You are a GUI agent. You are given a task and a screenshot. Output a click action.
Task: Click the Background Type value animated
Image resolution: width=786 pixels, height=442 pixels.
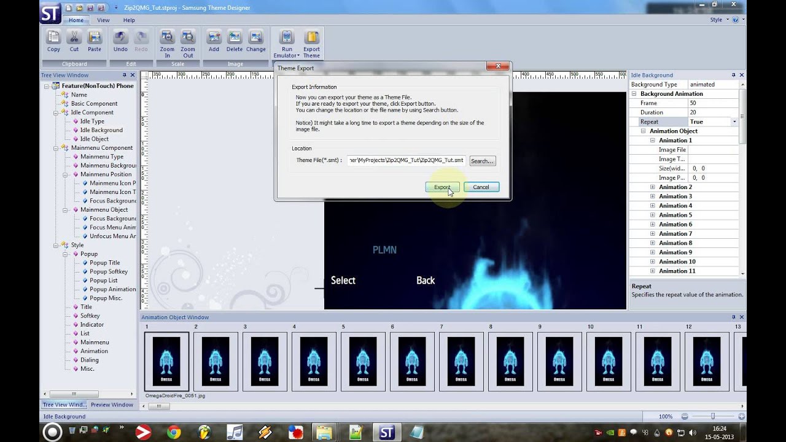pos(712,84)
